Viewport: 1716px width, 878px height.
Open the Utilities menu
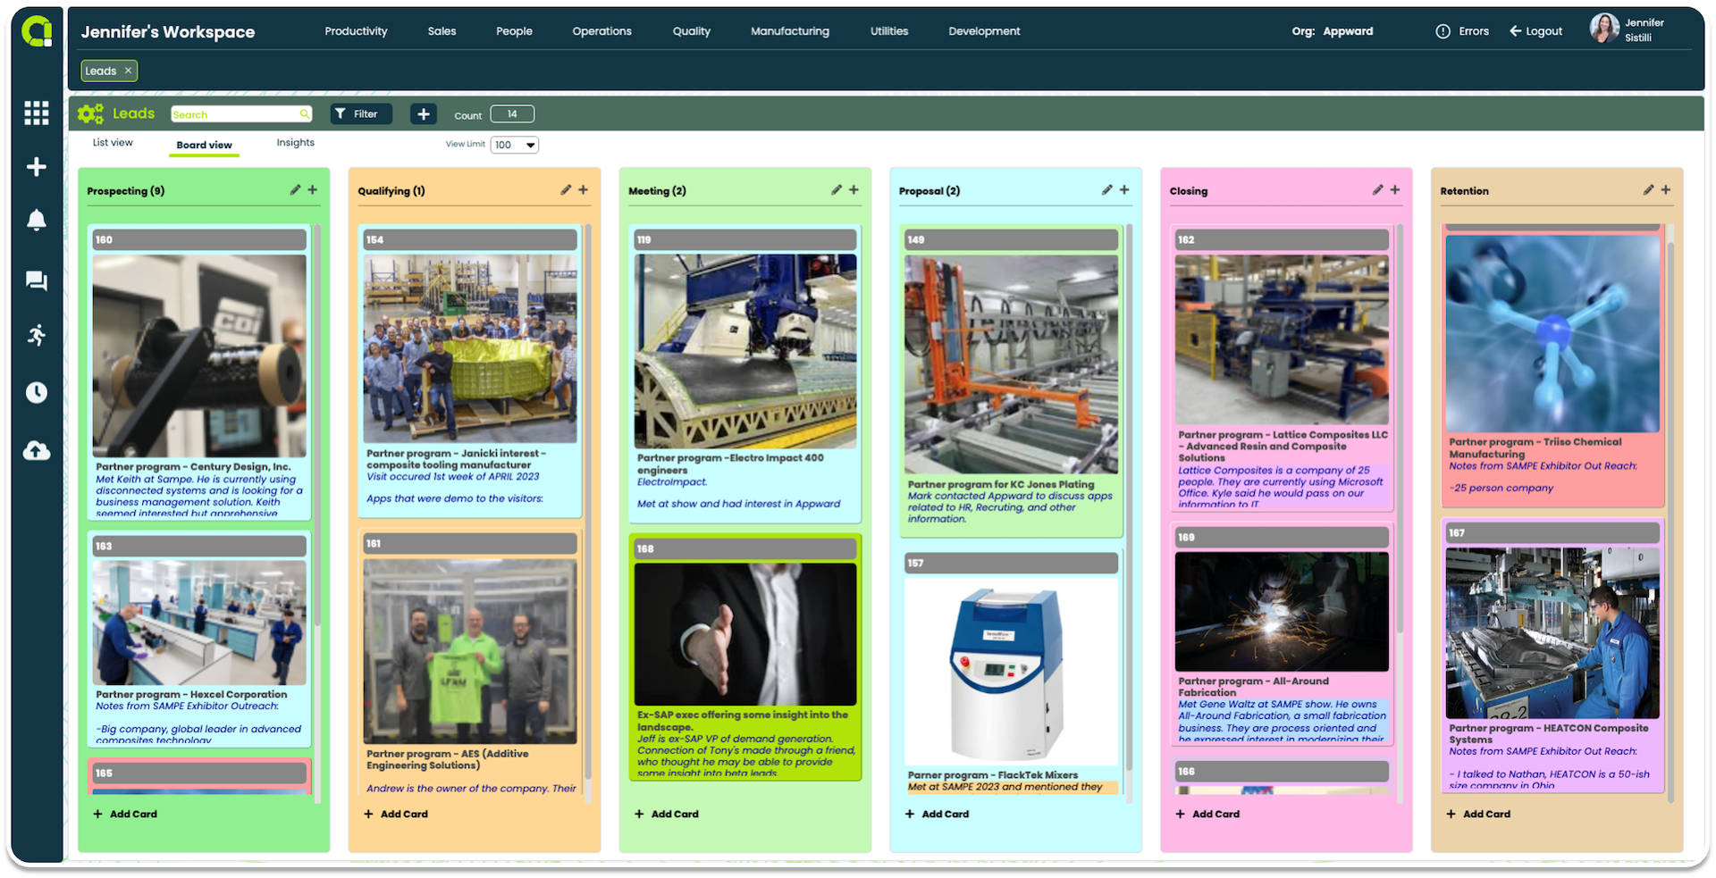click(x=889, y=31)
